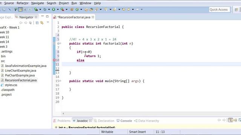Click the toolbar icon with a small P tag
241x135 pixels.
point(15,9)
